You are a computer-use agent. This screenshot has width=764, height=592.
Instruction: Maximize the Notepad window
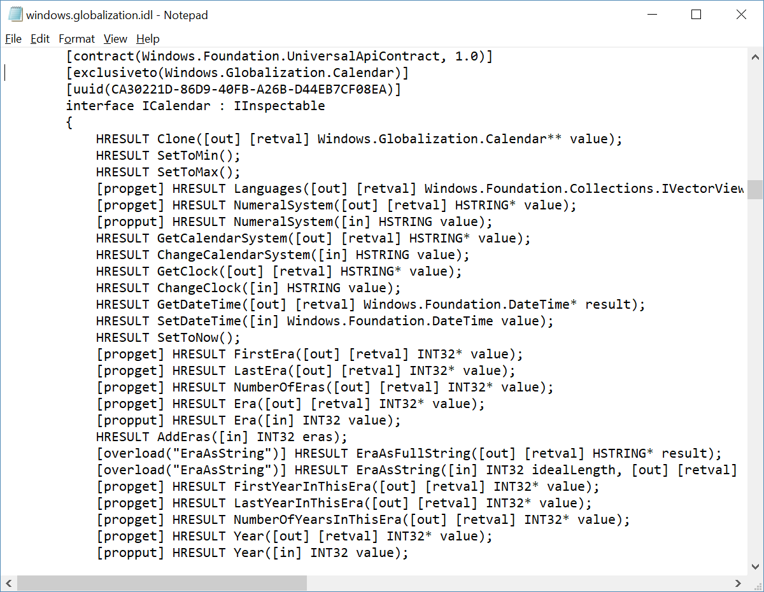697,14
